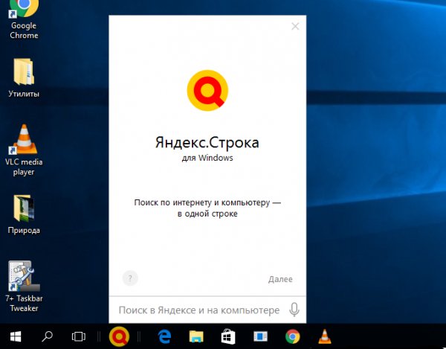Open taskbar search magnifier icon
The width and height of the screenshot is (446, 349).
48,336
